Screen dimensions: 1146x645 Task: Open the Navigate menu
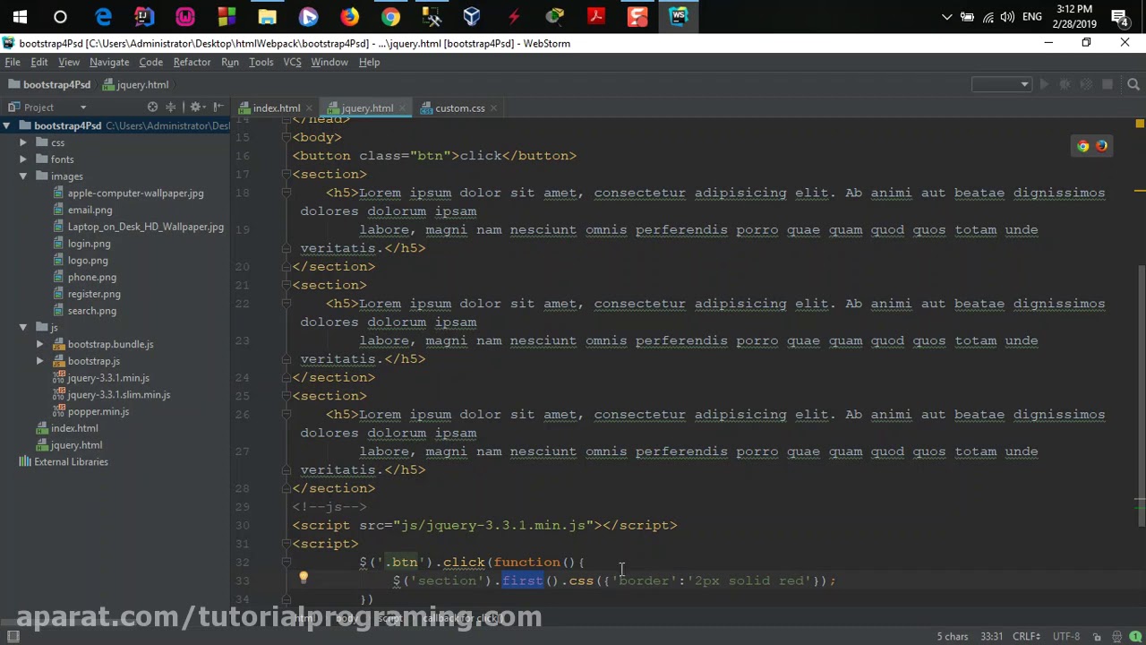pos(109,62)
